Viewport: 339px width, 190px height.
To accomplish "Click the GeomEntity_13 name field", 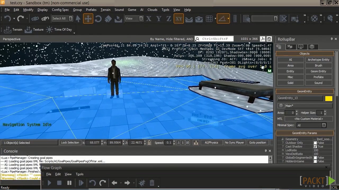I will (x=300, y=98).
